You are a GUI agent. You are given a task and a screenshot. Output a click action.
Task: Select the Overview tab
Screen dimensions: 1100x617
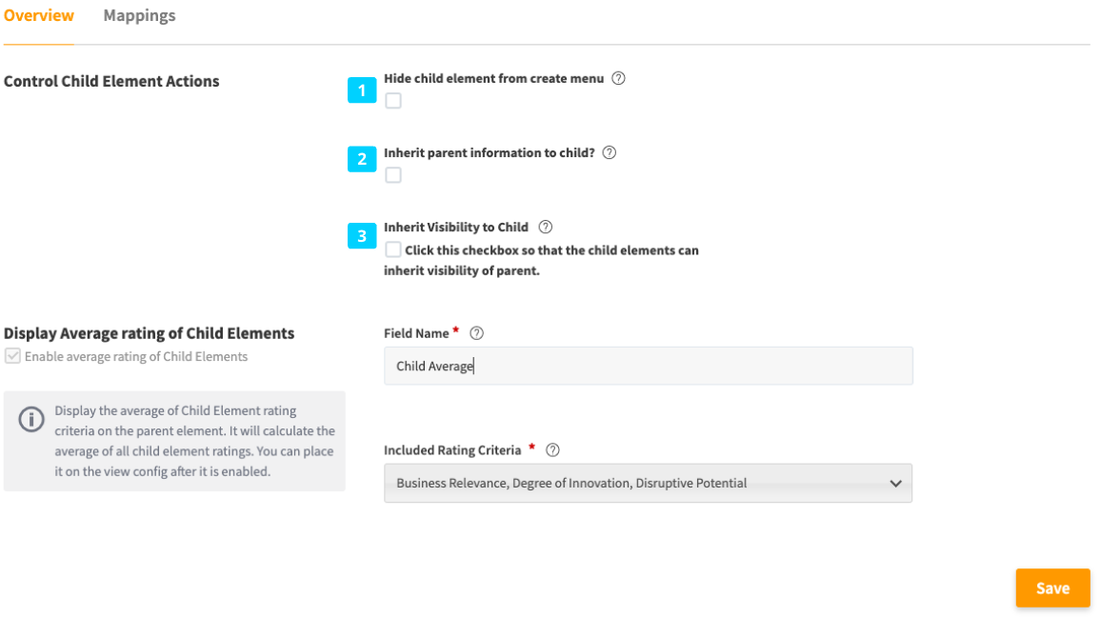39,16
